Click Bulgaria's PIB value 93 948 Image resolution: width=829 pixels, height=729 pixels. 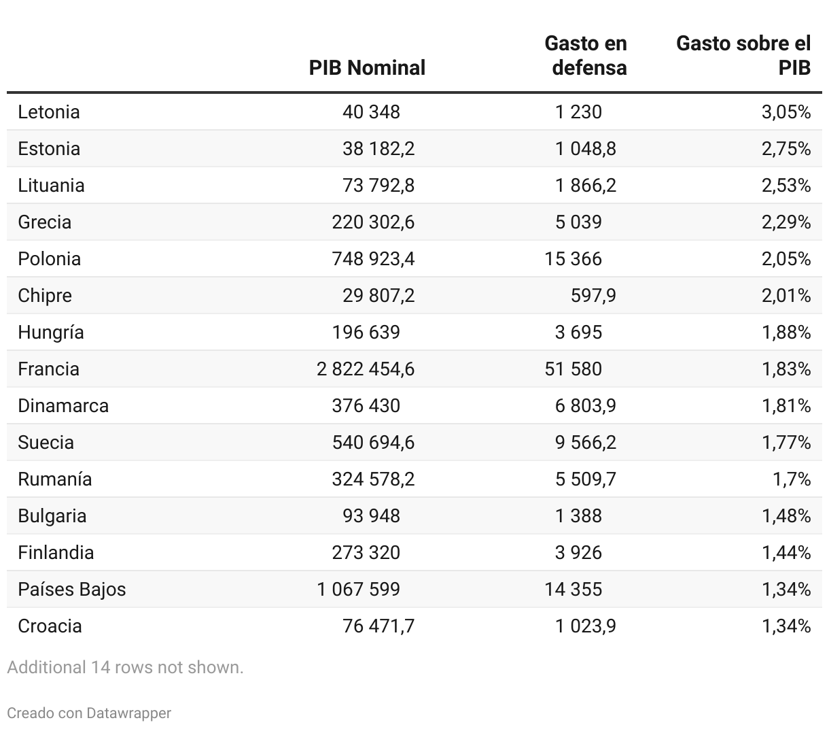[371, 515]
